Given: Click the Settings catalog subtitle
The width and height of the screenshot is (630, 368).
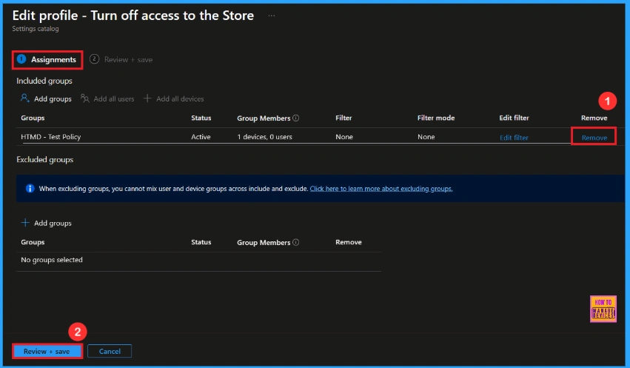Looking at the screenshot, I should click(x=36, y=29).
